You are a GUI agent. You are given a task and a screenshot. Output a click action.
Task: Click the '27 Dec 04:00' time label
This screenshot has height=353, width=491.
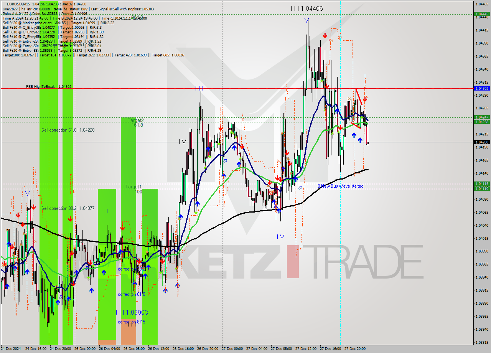click(x=257, y=349)
